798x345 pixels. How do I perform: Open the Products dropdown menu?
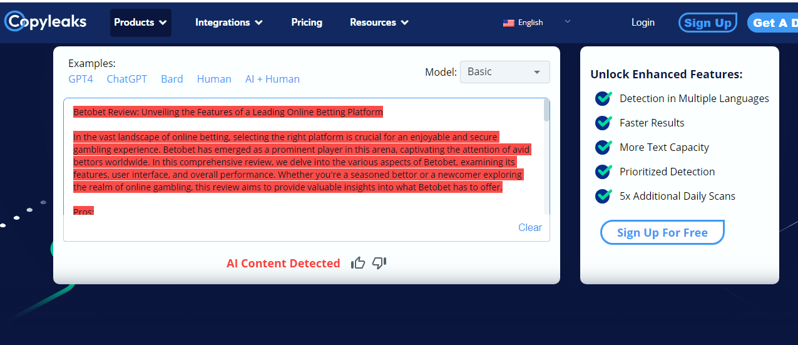point(141,23)
